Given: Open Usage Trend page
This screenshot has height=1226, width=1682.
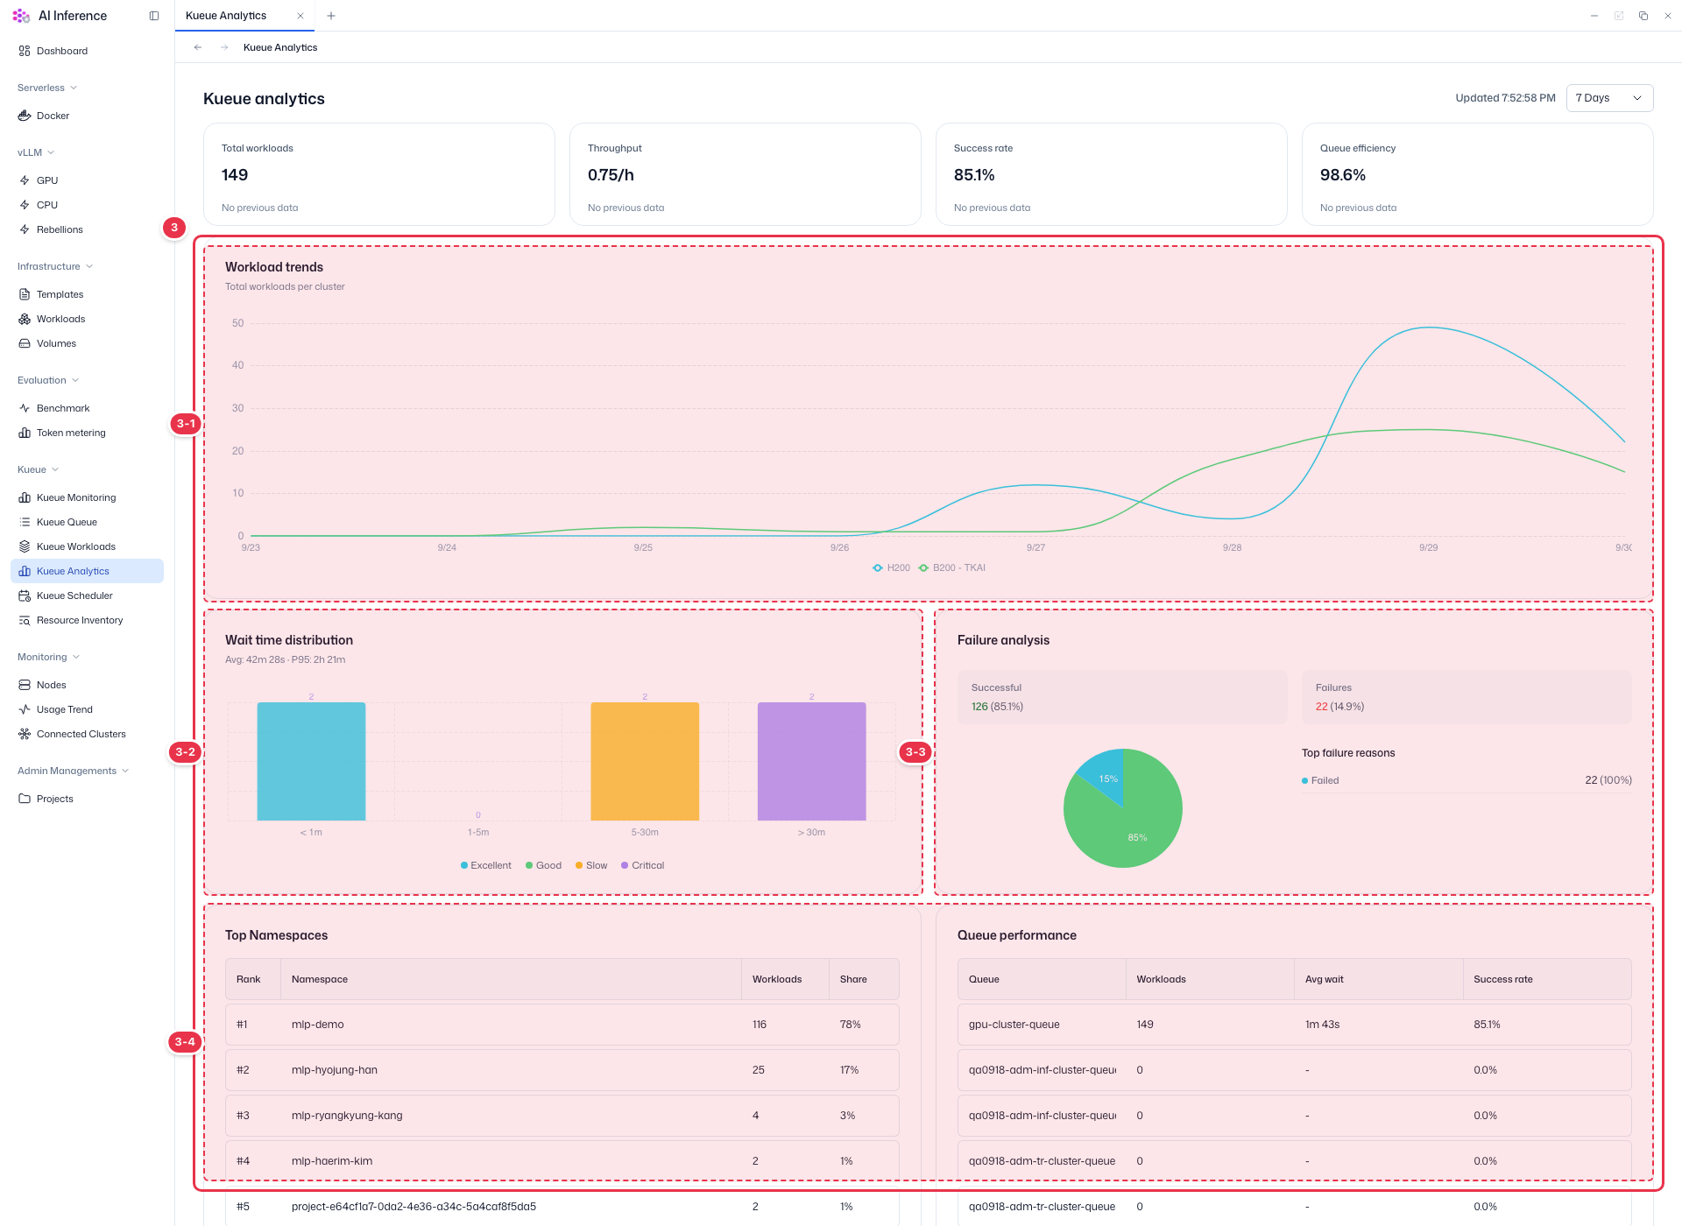Looking at the screenshot, I should coord(87,709).
